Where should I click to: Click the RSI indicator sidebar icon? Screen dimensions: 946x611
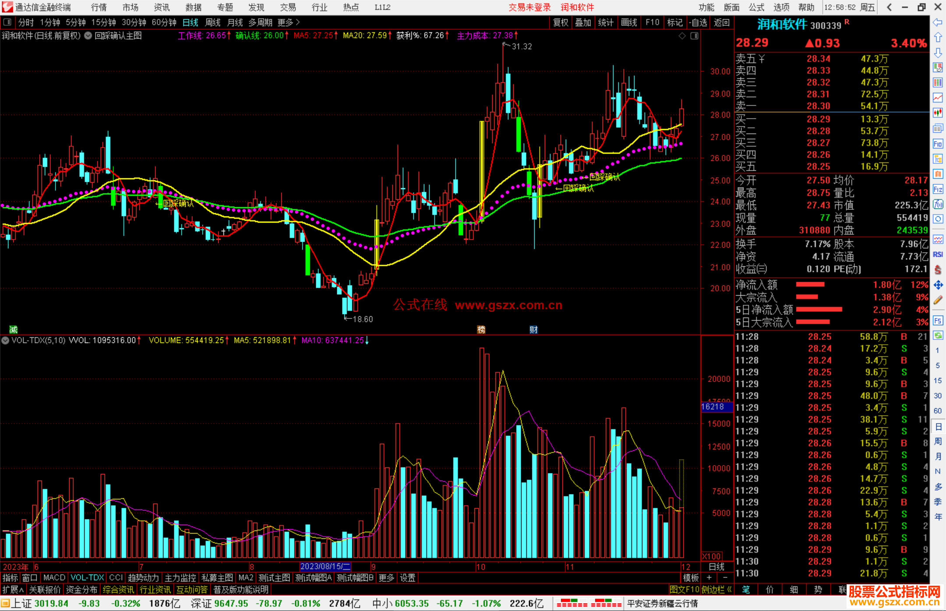938,254
